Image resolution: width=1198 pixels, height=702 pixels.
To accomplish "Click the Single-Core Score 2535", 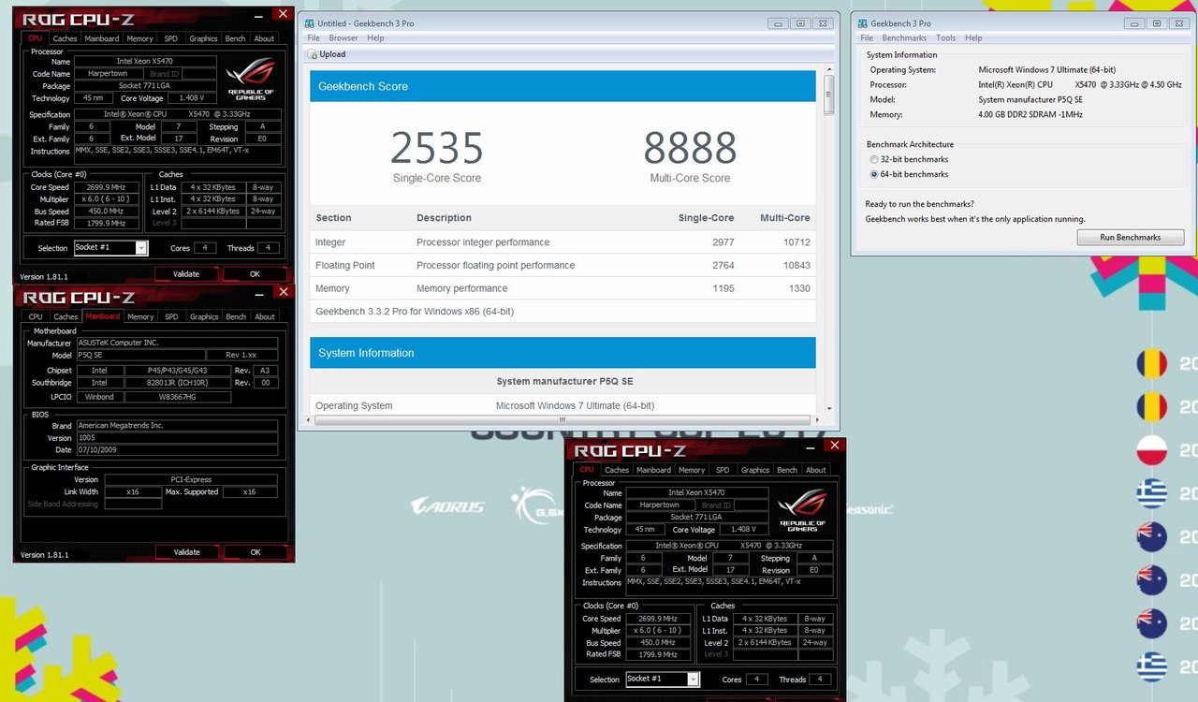I will click(437, 148).
